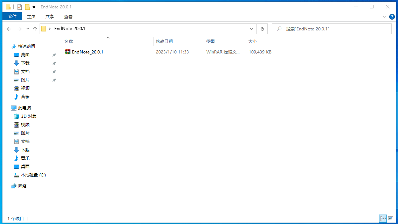Click the EndNote 20.0.1 breadcrumb in address bar

70,29
